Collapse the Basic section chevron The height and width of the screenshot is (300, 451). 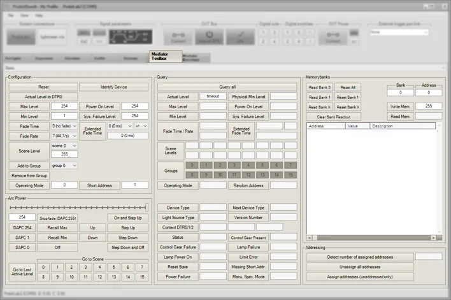pyautogui.click(x=443, y=68)
